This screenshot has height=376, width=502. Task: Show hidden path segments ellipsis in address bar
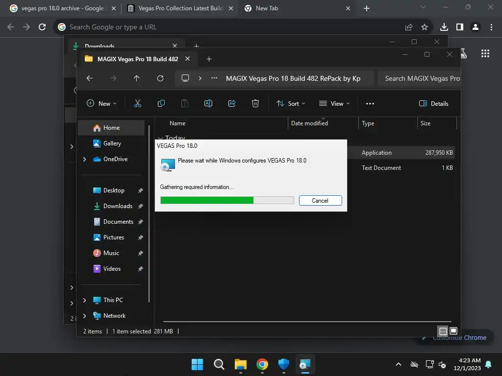(214, 78)
